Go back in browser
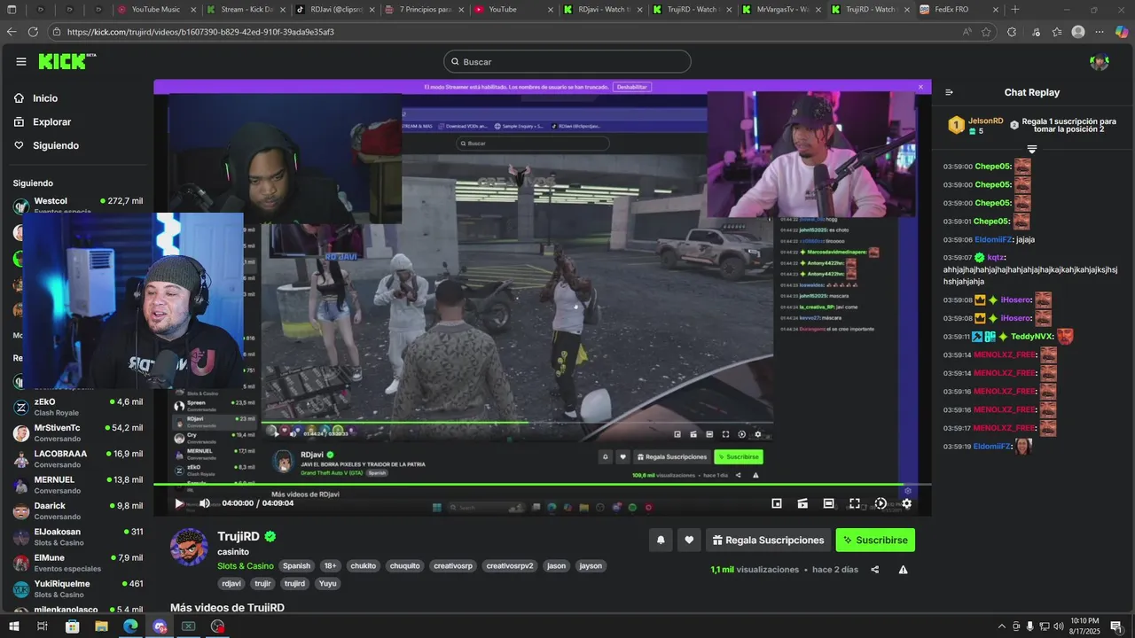This screenshot has height=638, width=1135. coord(12,32)
